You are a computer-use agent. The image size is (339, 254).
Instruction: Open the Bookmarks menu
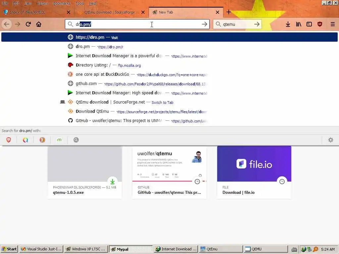click(62, 3)
